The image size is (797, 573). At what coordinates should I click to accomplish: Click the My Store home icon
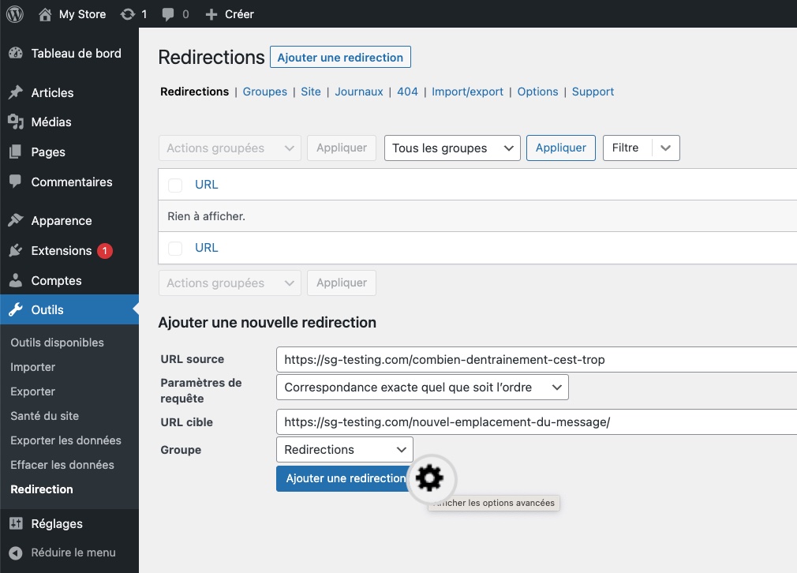45,14
